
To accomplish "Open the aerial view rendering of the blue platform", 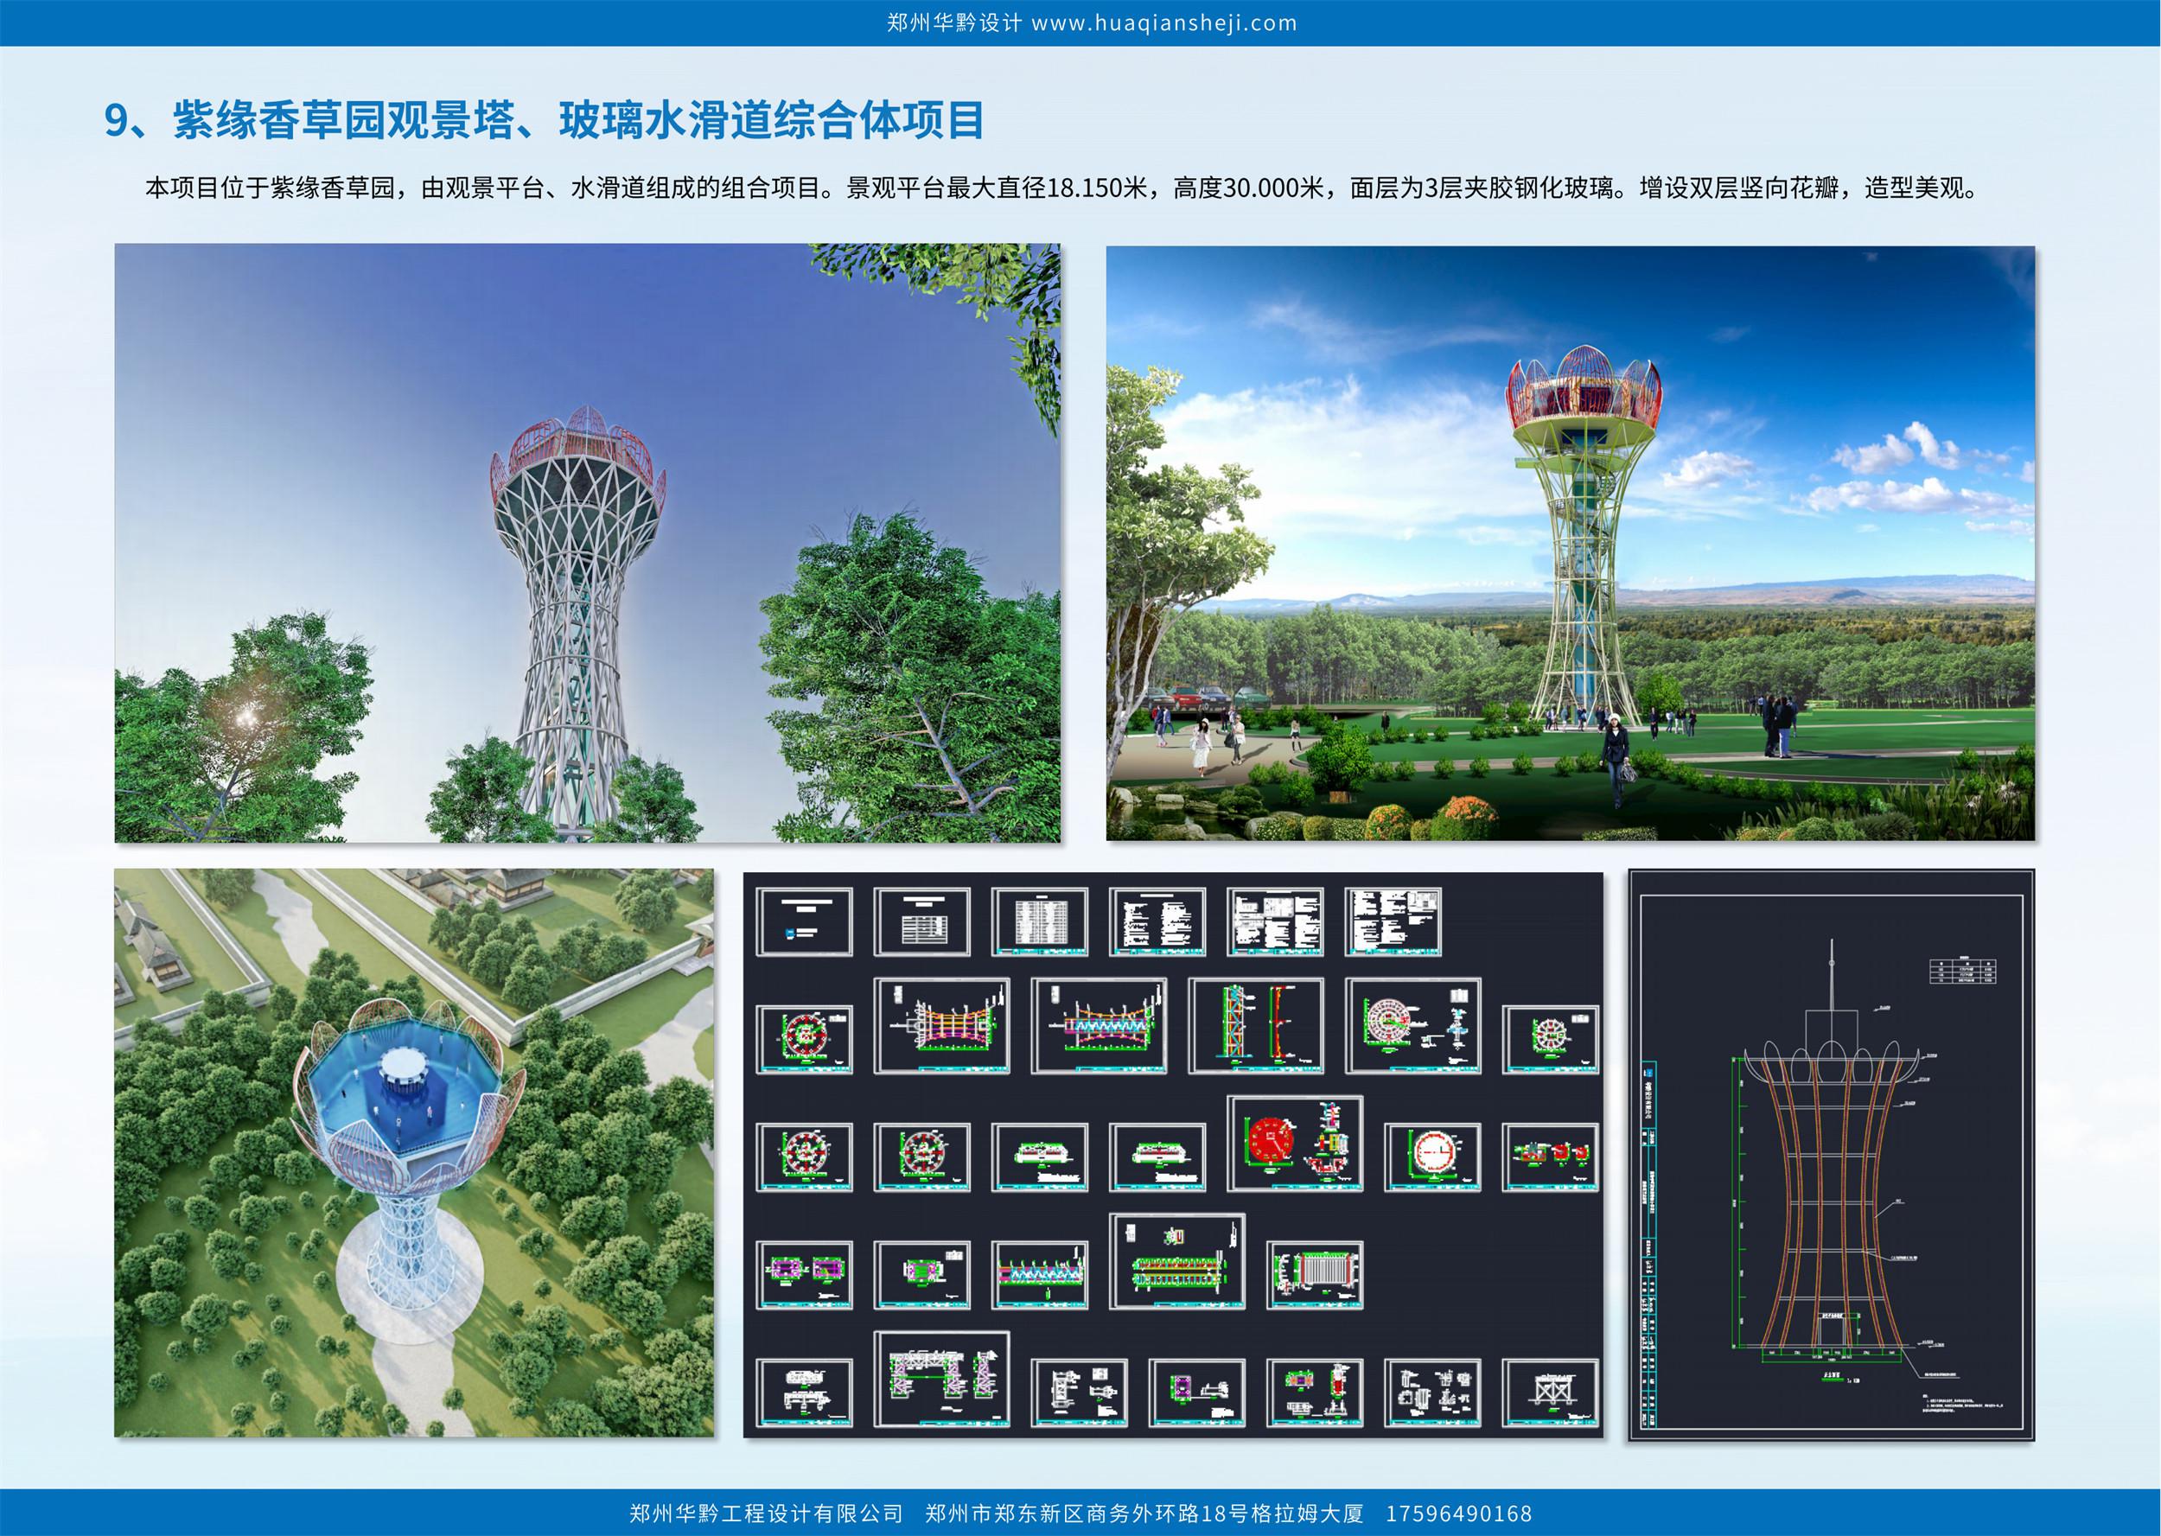I will [414, 1153].
